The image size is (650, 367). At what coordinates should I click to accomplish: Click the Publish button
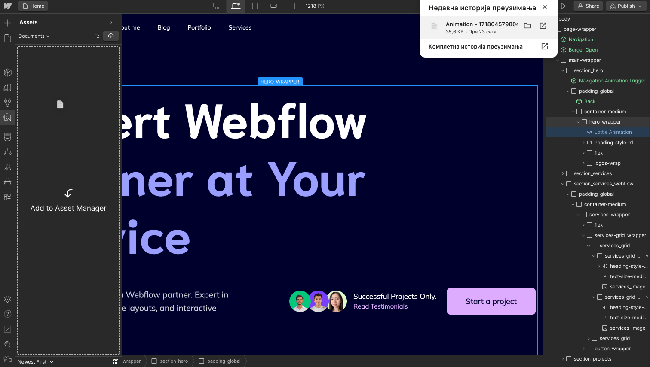(626, 6)
